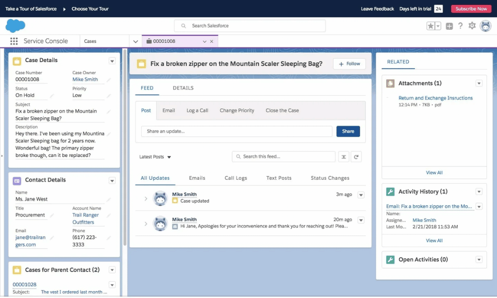Open the Contact Details panel dropdown
497x298 pixels.
coord(112,180)
